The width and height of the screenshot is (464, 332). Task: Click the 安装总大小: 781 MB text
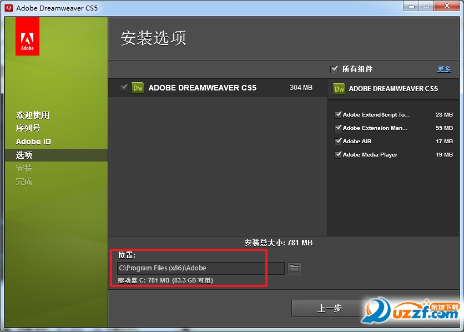coord(279,243)
